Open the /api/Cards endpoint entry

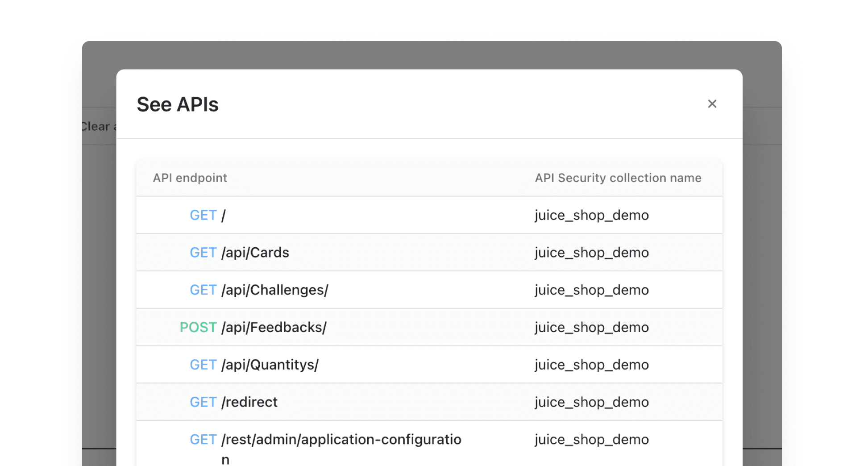tap(255, 252)
